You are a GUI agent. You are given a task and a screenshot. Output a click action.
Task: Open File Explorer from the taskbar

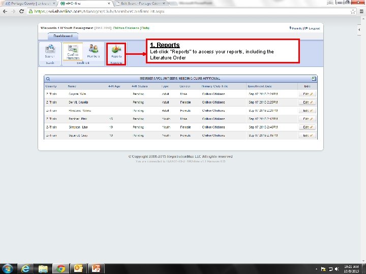tap(43, 269)
